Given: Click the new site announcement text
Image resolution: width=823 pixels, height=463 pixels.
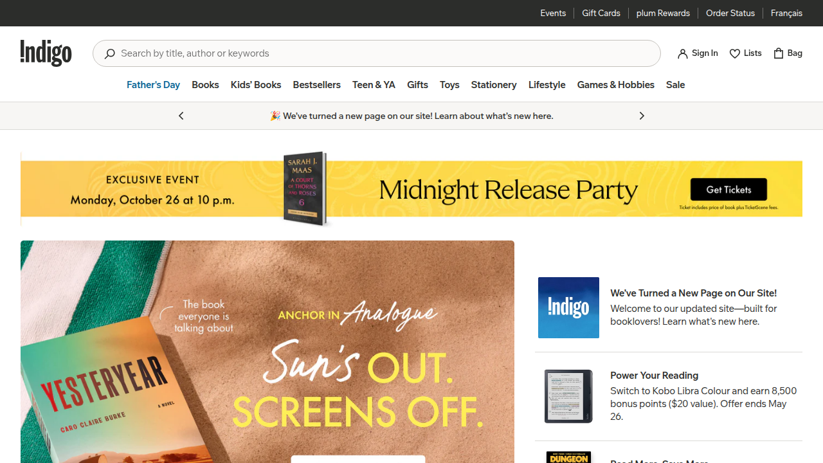Looking at the screenshot, I should tap(411, 116).
